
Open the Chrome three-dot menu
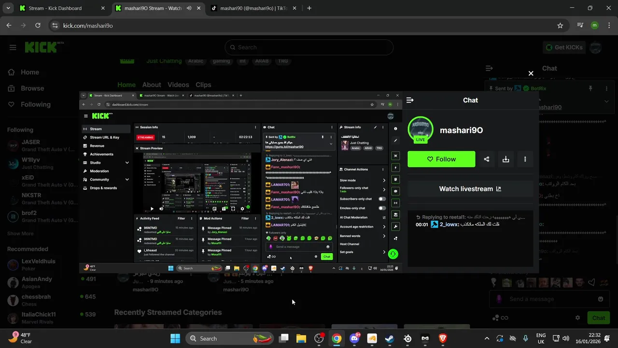tap(608, 26)
